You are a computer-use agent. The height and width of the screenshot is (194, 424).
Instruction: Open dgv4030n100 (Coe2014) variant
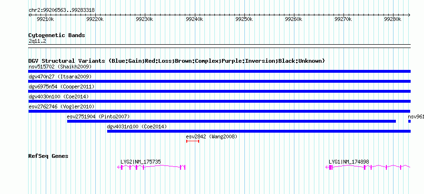(59, 97)
